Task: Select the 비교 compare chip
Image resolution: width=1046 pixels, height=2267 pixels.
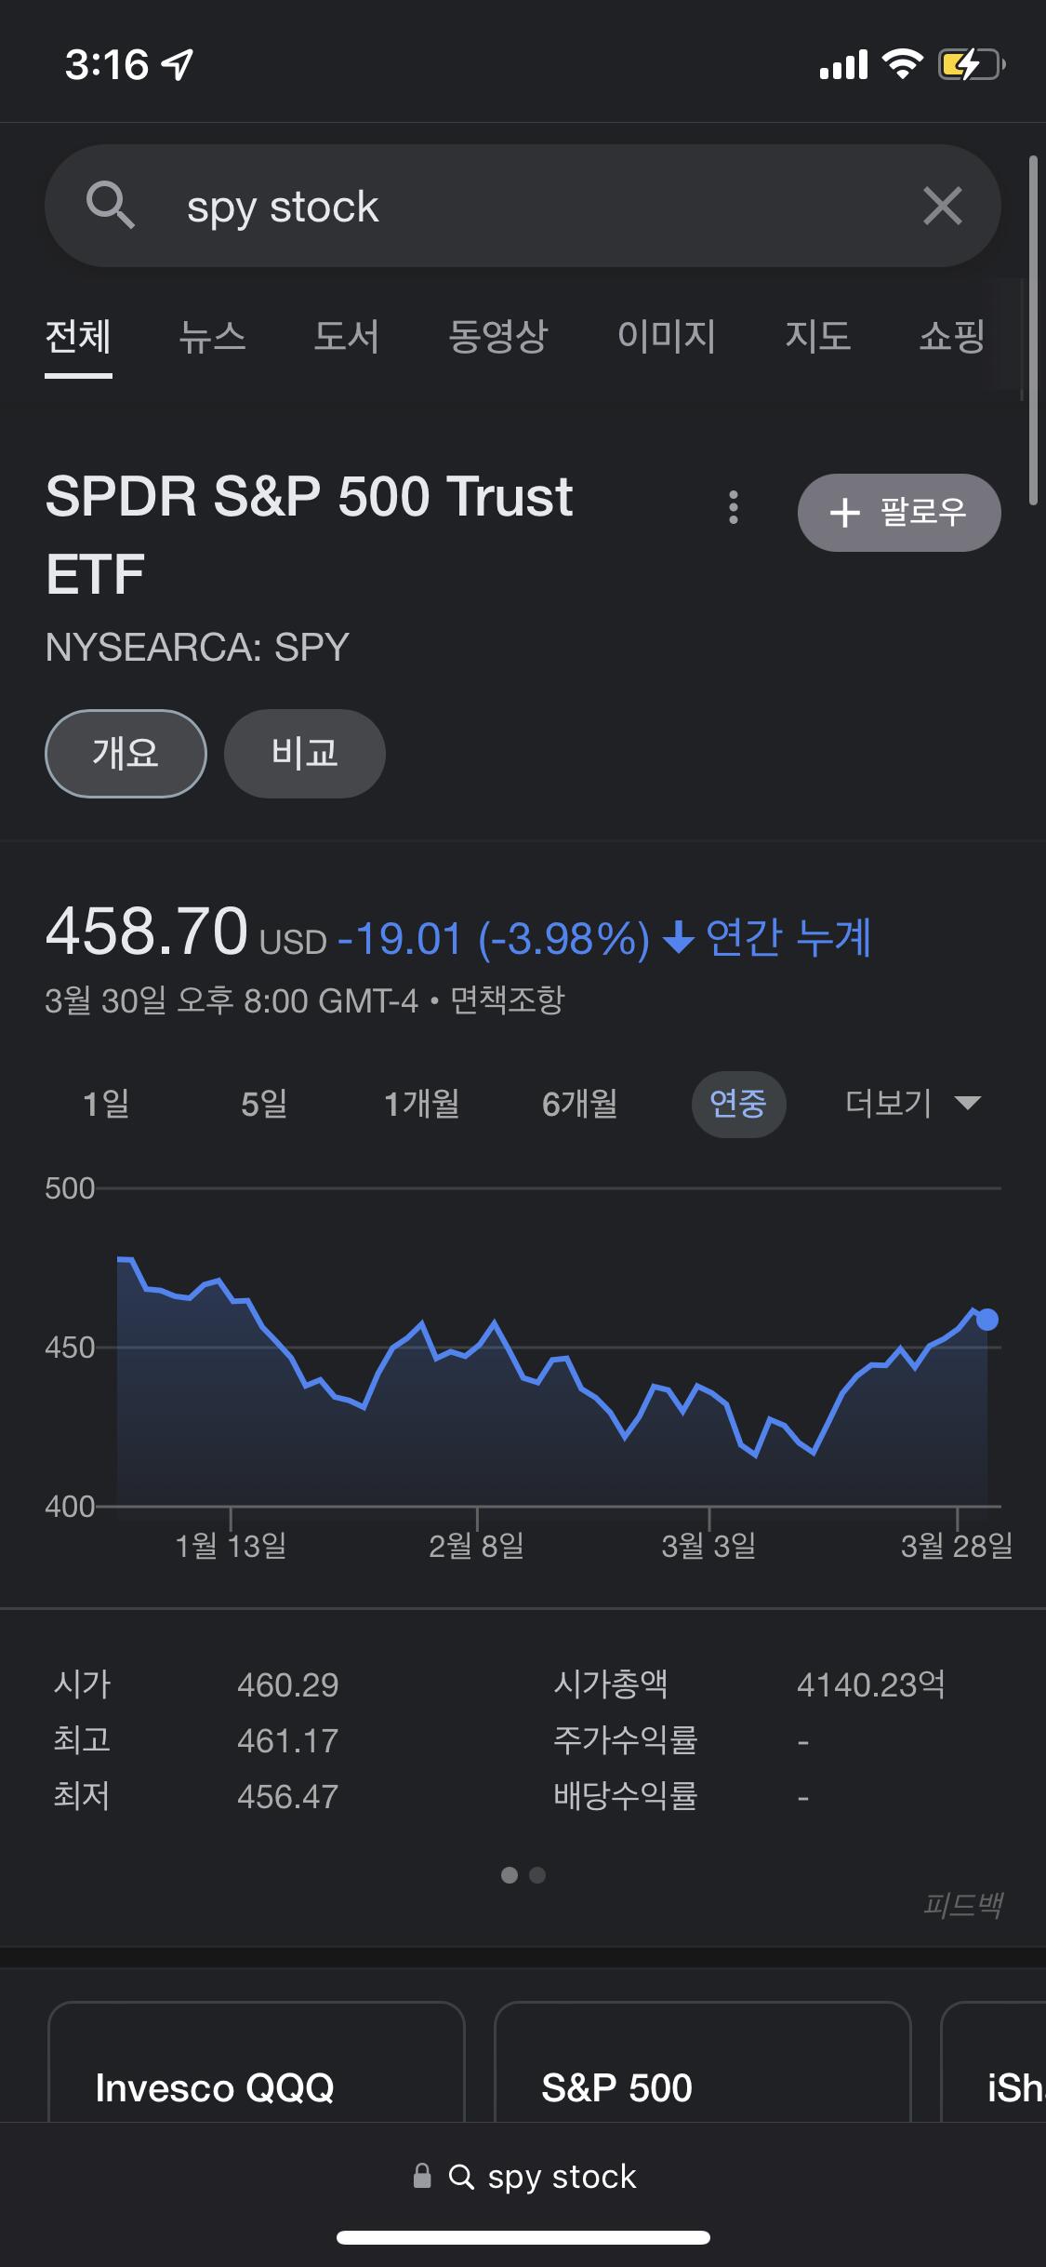Action: [x=304, y=753]
